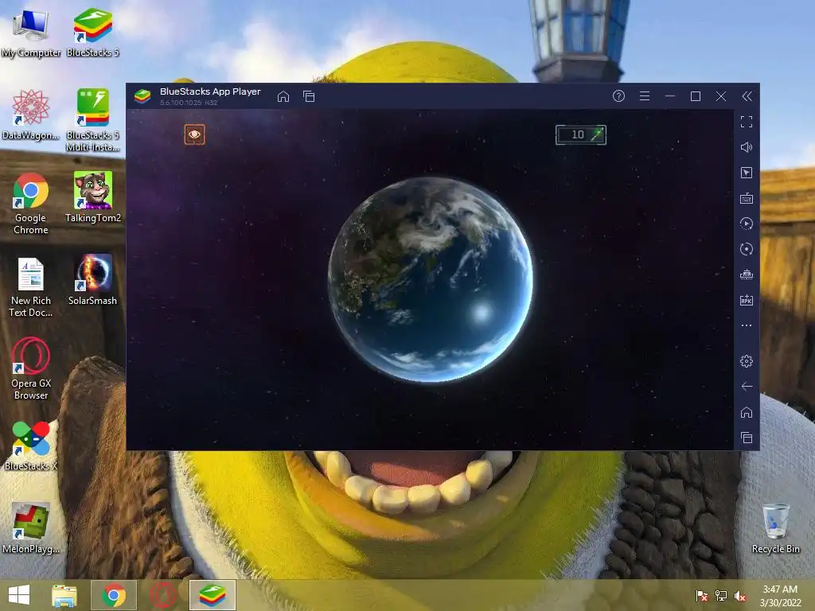Click the BlueStacks logo in the title bar
The image size is (815, 611).
142,96
